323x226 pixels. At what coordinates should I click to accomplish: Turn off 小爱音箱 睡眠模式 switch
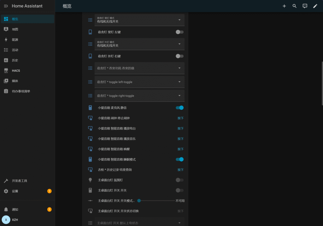[179, 159]
